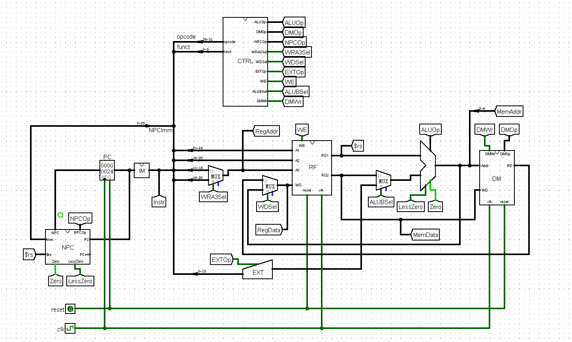Click EXTOp tunnel beside CTRL block

(x=294, y=72)
